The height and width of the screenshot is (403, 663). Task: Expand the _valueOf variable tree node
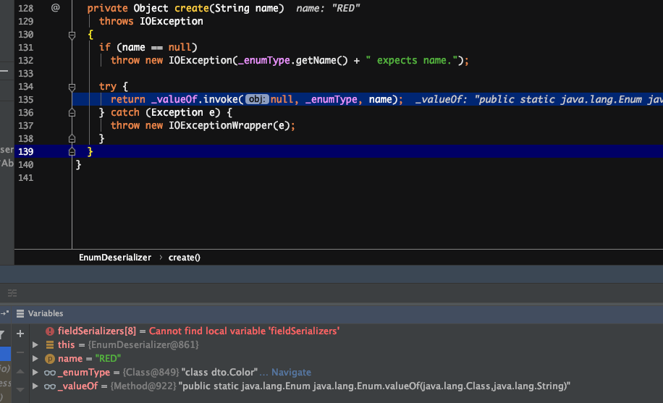[x=35, y=386]
